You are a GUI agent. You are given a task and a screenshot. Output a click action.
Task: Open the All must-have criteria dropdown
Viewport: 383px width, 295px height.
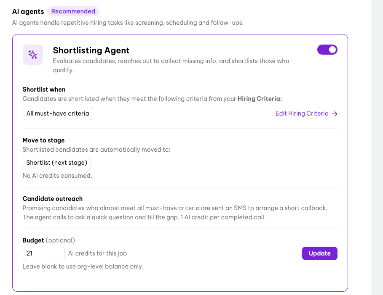point(58,113)
